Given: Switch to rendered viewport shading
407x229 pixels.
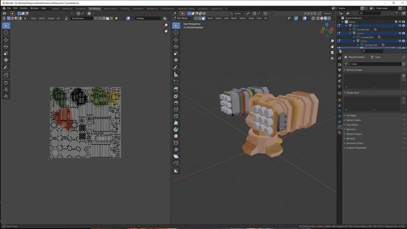Looking at the screenshot, I should [x=329, y=18].
